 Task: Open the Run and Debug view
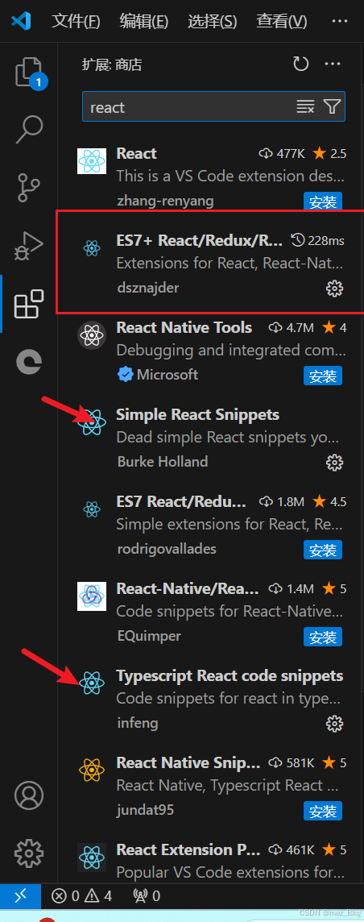click(x=29, y=246)
